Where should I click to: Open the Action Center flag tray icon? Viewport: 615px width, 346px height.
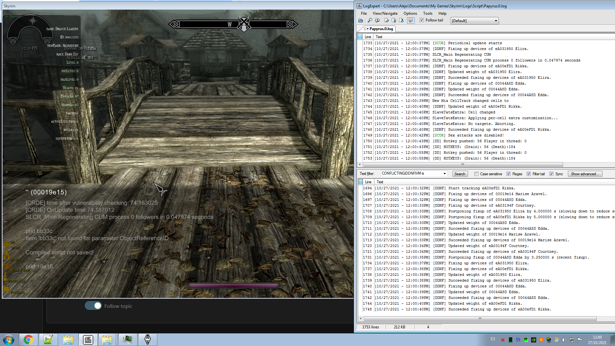(579, 340)
